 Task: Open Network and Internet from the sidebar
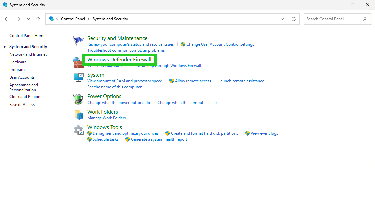pyautogui.click(x=28, y=54)
